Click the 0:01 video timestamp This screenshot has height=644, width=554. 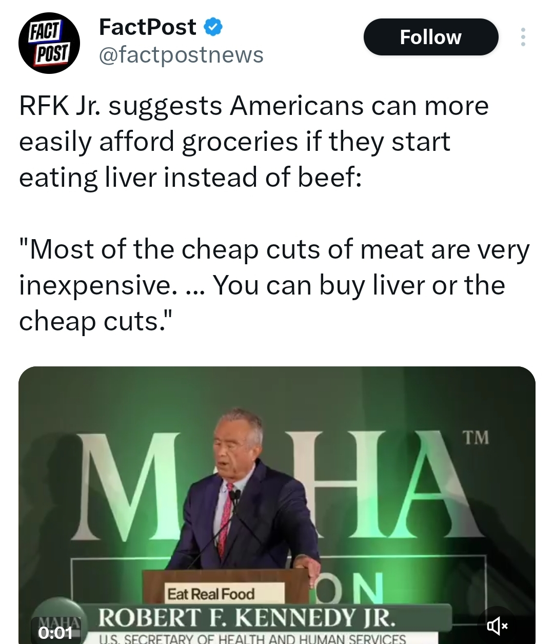pos(56,632)
